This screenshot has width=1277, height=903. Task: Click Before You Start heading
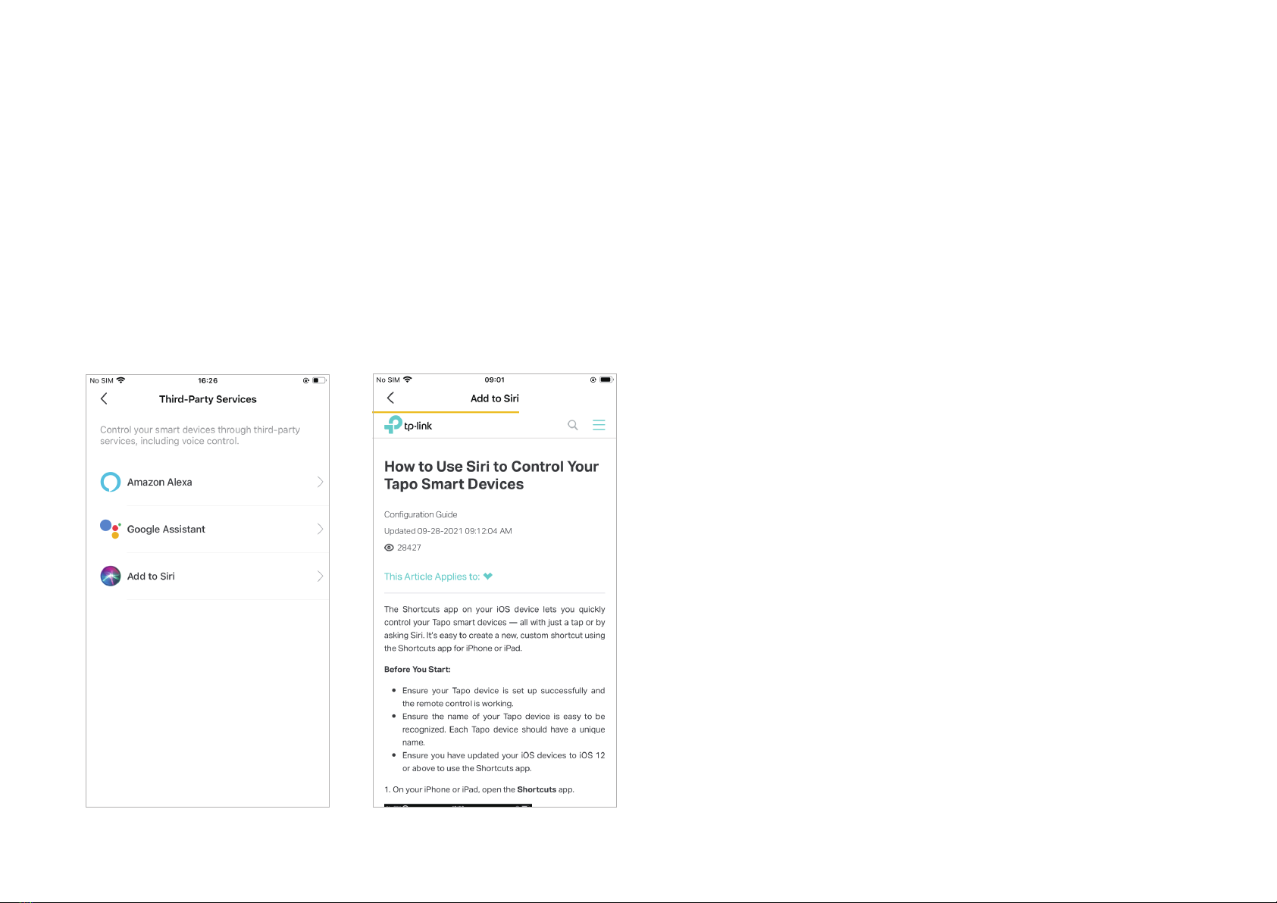417,669
